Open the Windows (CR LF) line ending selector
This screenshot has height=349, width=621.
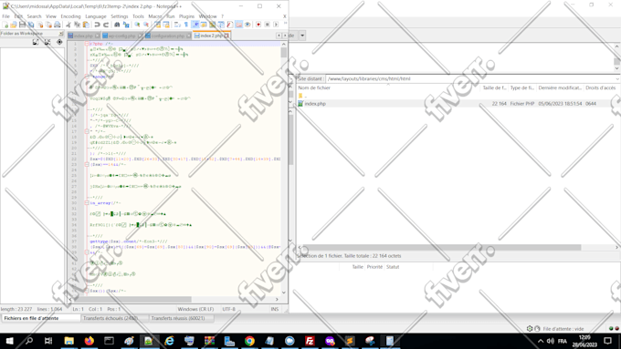pyautogui.click(x=195, y=309)
